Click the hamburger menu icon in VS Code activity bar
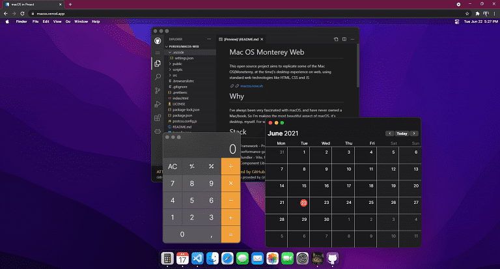The height and width of the screenshot is (269, 500). tap(158, 53)
